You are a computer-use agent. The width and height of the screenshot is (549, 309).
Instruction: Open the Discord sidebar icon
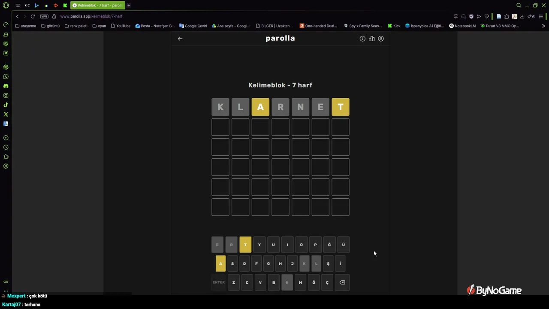coord(6,86)
